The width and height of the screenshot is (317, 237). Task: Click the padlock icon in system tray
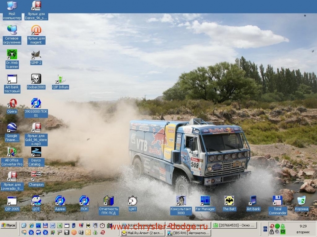click(x=271, y=232)
